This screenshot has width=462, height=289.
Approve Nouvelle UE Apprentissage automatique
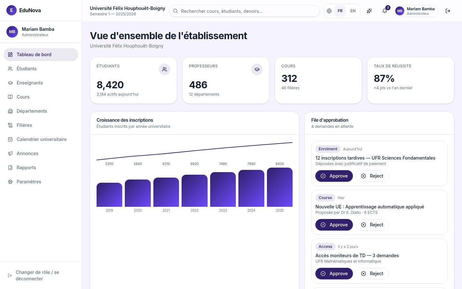click(x=334, y=225)
